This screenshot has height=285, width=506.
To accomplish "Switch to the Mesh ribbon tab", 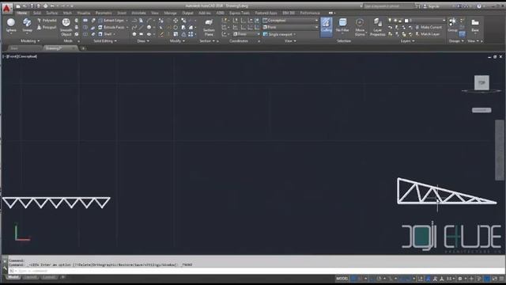I will pos(67,13).
